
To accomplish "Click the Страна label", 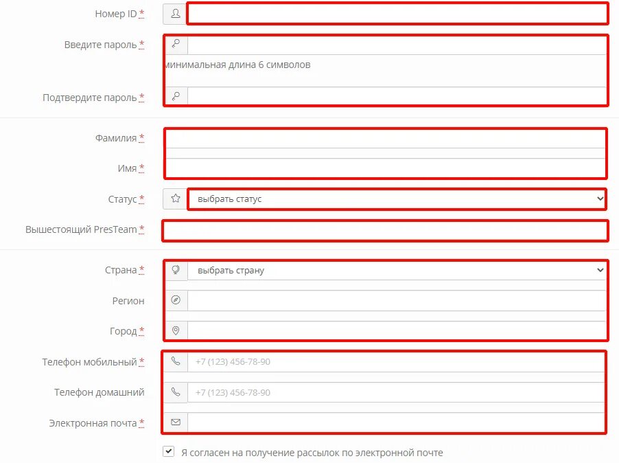I will [124, 270].
